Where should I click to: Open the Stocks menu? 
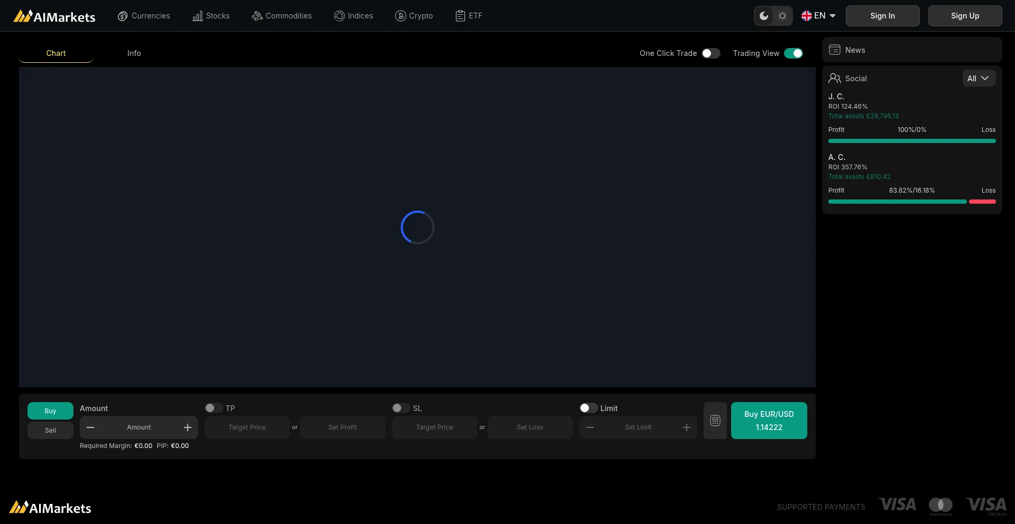[x=211, y=16]
